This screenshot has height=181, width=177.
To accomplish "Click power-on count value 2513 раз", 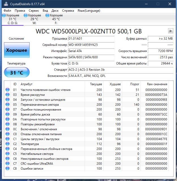I will [x=161, y=57].
